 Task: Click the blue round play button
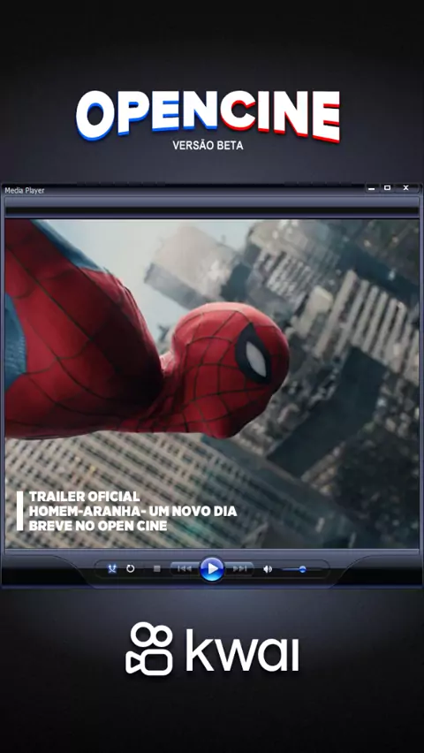point(212,569)
